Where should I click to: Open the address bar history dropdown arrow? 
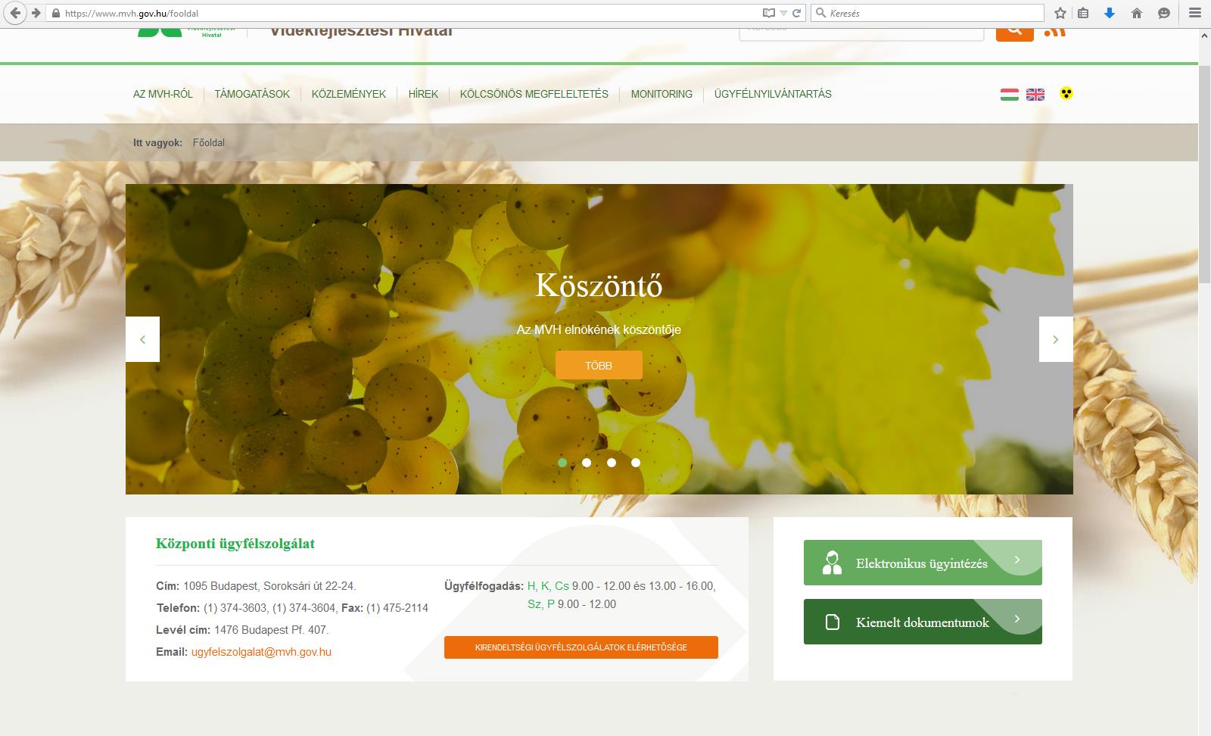(x=783, y=13)
